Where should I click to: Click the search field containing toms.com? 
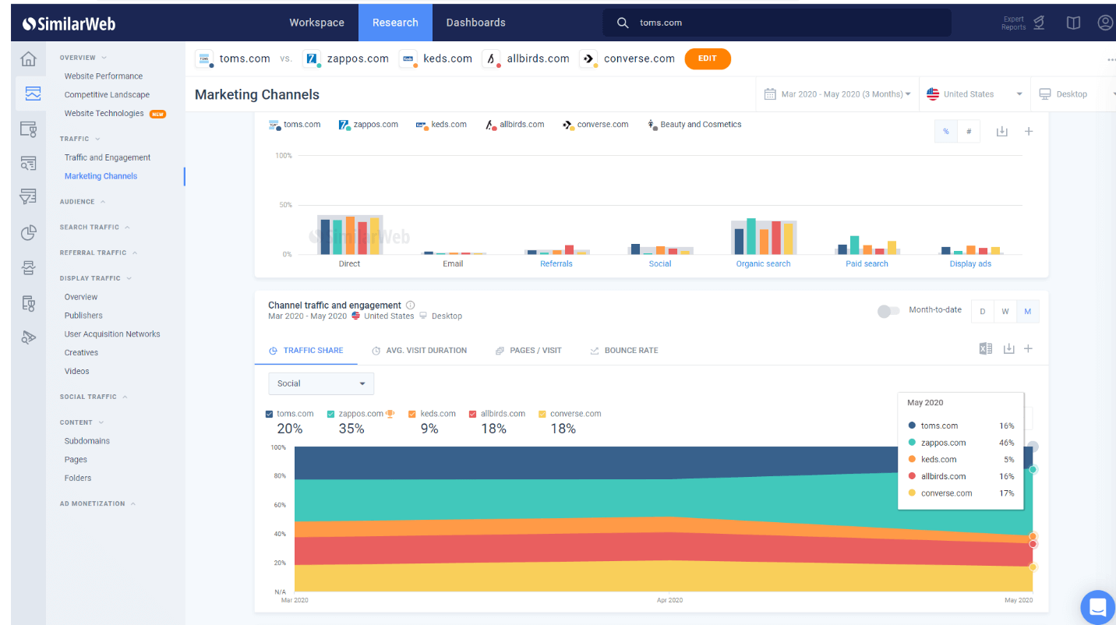tap(777, 23)
